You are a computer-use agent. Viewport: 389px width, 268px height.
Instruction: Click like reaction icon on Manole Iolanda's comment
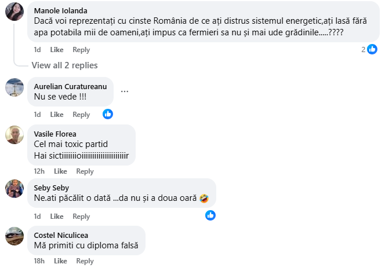click(x=371, y=49)
